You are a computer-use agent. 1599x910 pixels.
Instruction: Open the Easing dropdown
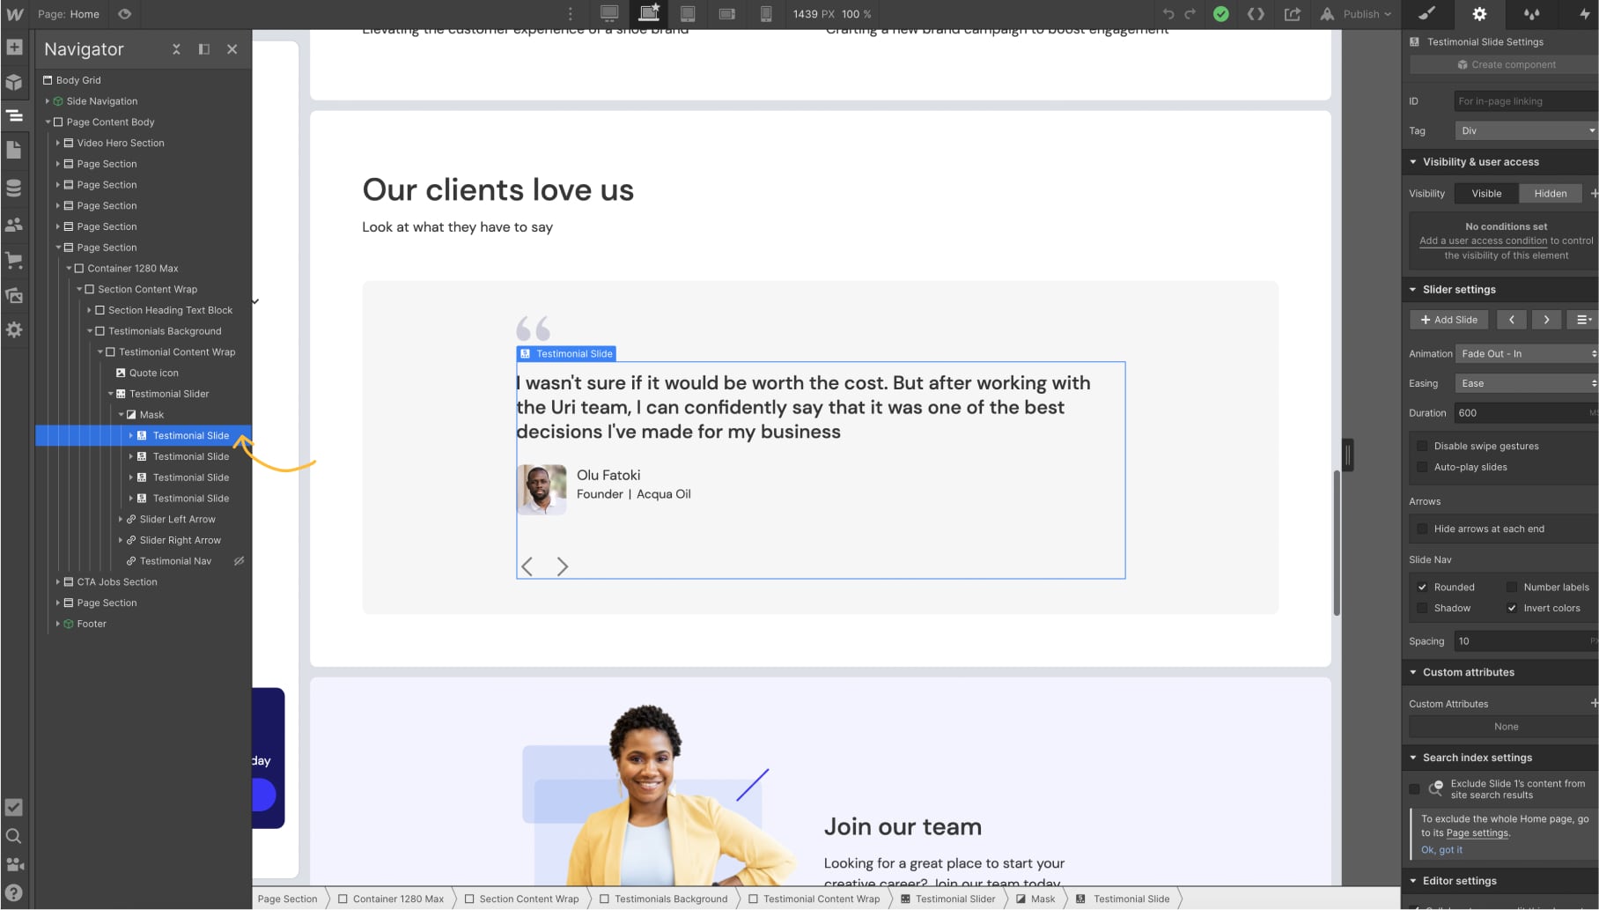1526,384
